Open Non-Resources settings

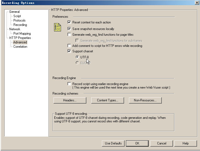coord(145,100)
